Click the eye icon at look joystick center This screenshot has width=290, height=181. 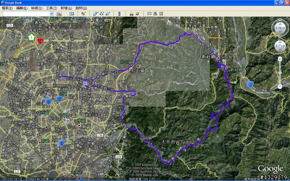click(280, 28)
